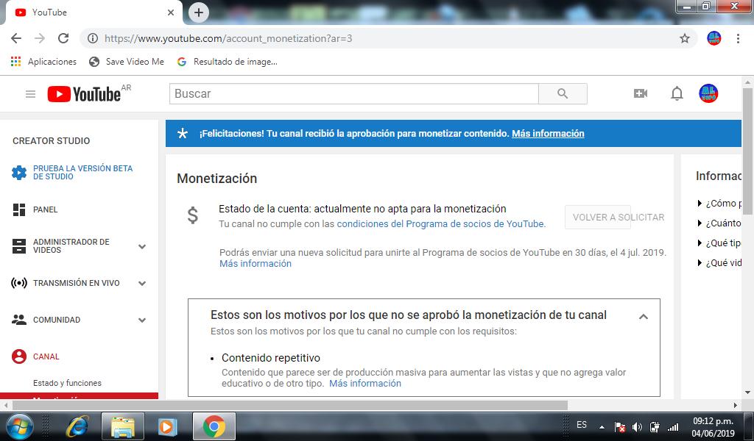This screenshot has height=441, width=754.
Task: Open Chrome three-dot menu
Action: coord(738,38)
